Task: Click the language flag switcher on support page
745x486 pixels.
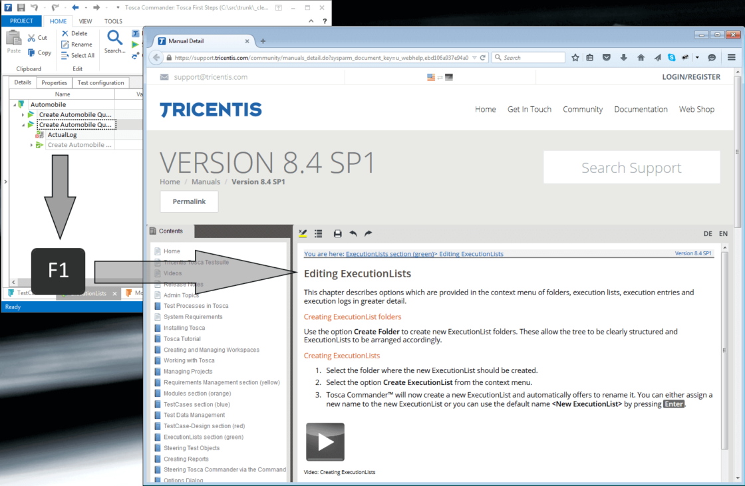Action: coord(440,77)
